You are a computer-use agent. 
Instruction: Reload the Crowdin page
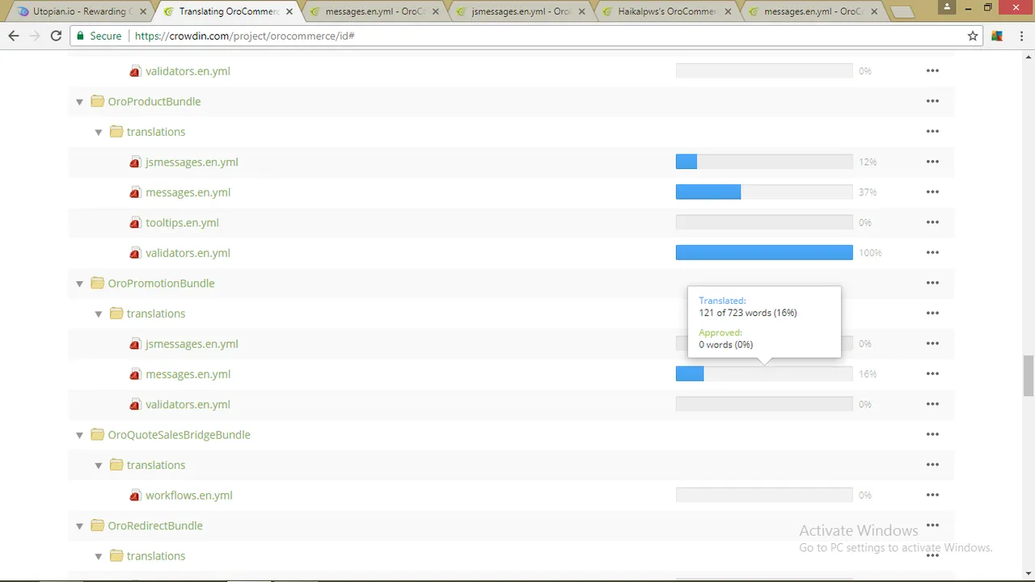click(x=56, y=36)
